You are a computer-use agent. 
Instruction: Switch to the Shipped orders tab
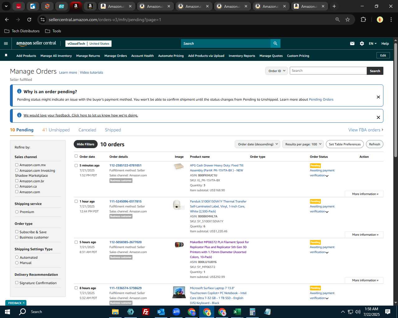click(113, 130)
